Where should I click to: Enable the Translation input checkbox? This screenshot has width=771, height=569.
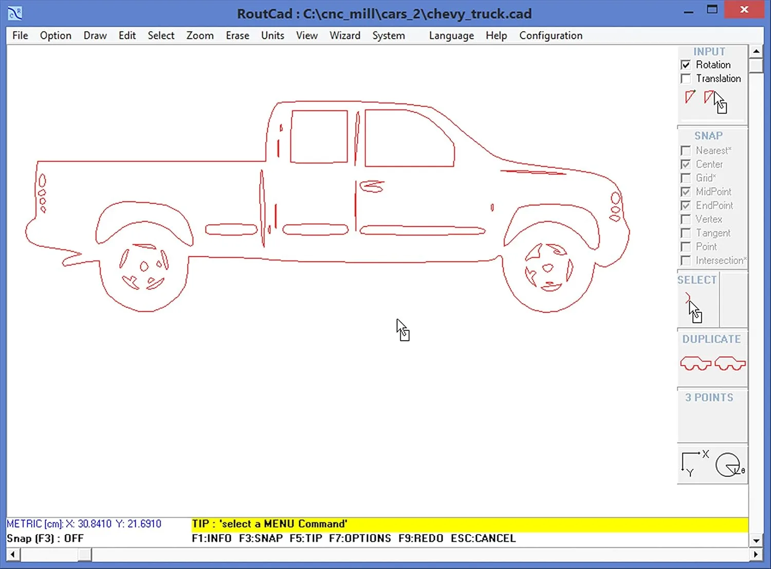(686, 78)
